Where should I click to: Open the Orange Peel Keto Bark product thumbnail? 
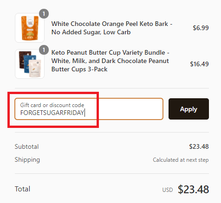click(30, 28)
